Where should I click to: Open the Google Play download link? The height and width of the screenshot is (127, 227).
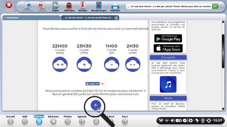tap(168, 38)
